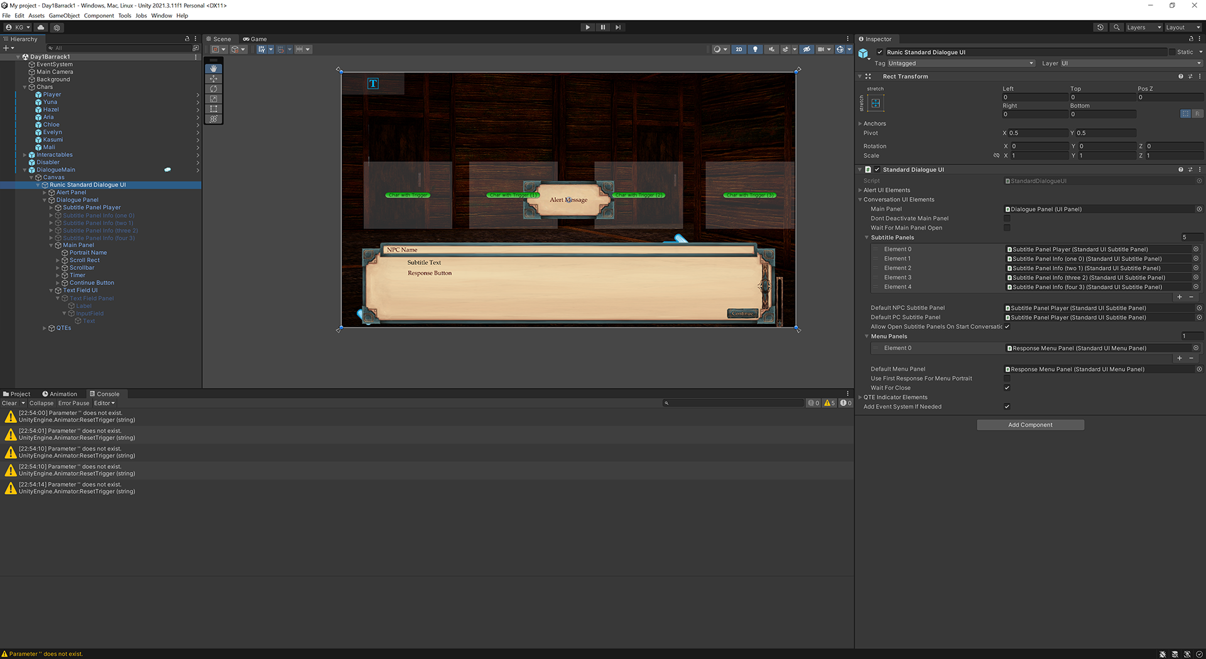The image size is (1206, 659).
Task: Open the Layer dropdown
Action: [1131, 63]
